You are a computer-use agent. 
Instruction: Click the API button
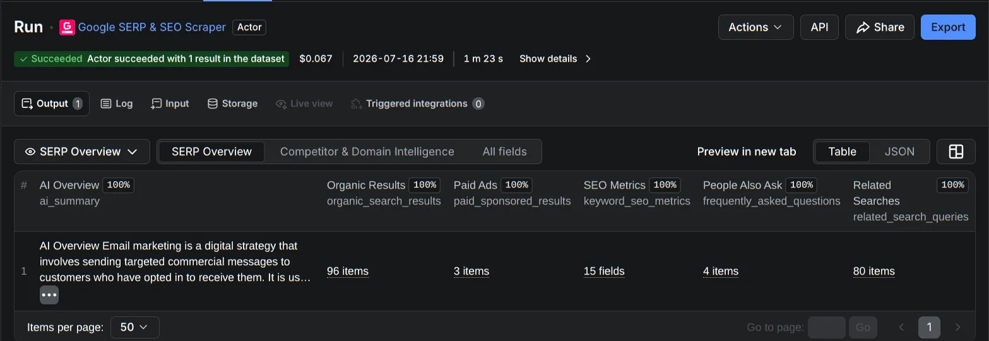[x=819, y=27]
